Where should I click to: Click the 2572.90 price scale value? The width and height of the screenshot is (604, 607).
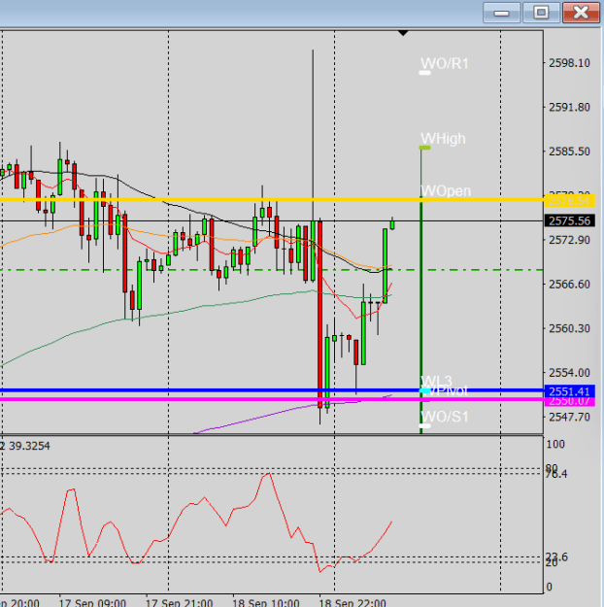pos(570,240)
